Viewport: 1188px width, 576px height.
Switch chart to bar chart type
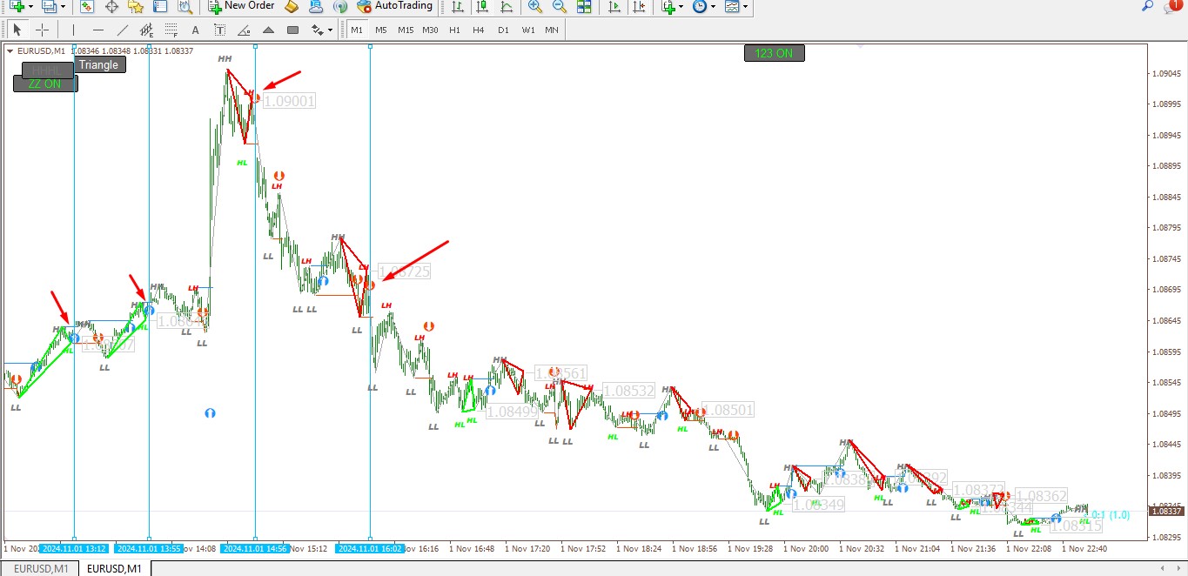[458, 7]
